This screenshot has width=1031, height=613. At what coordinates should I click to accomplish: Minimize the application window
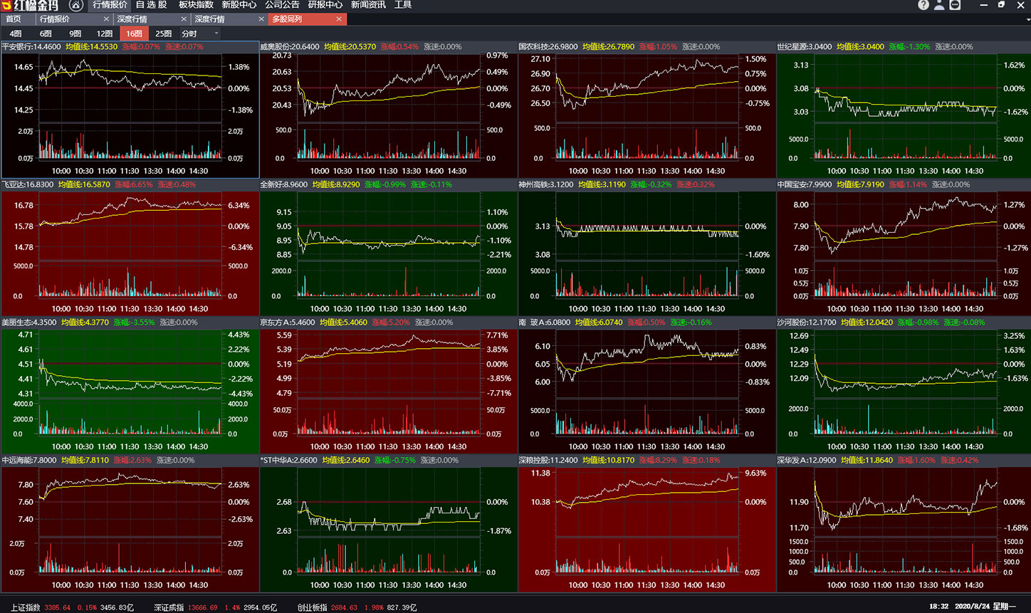click(x=983, y=5)
